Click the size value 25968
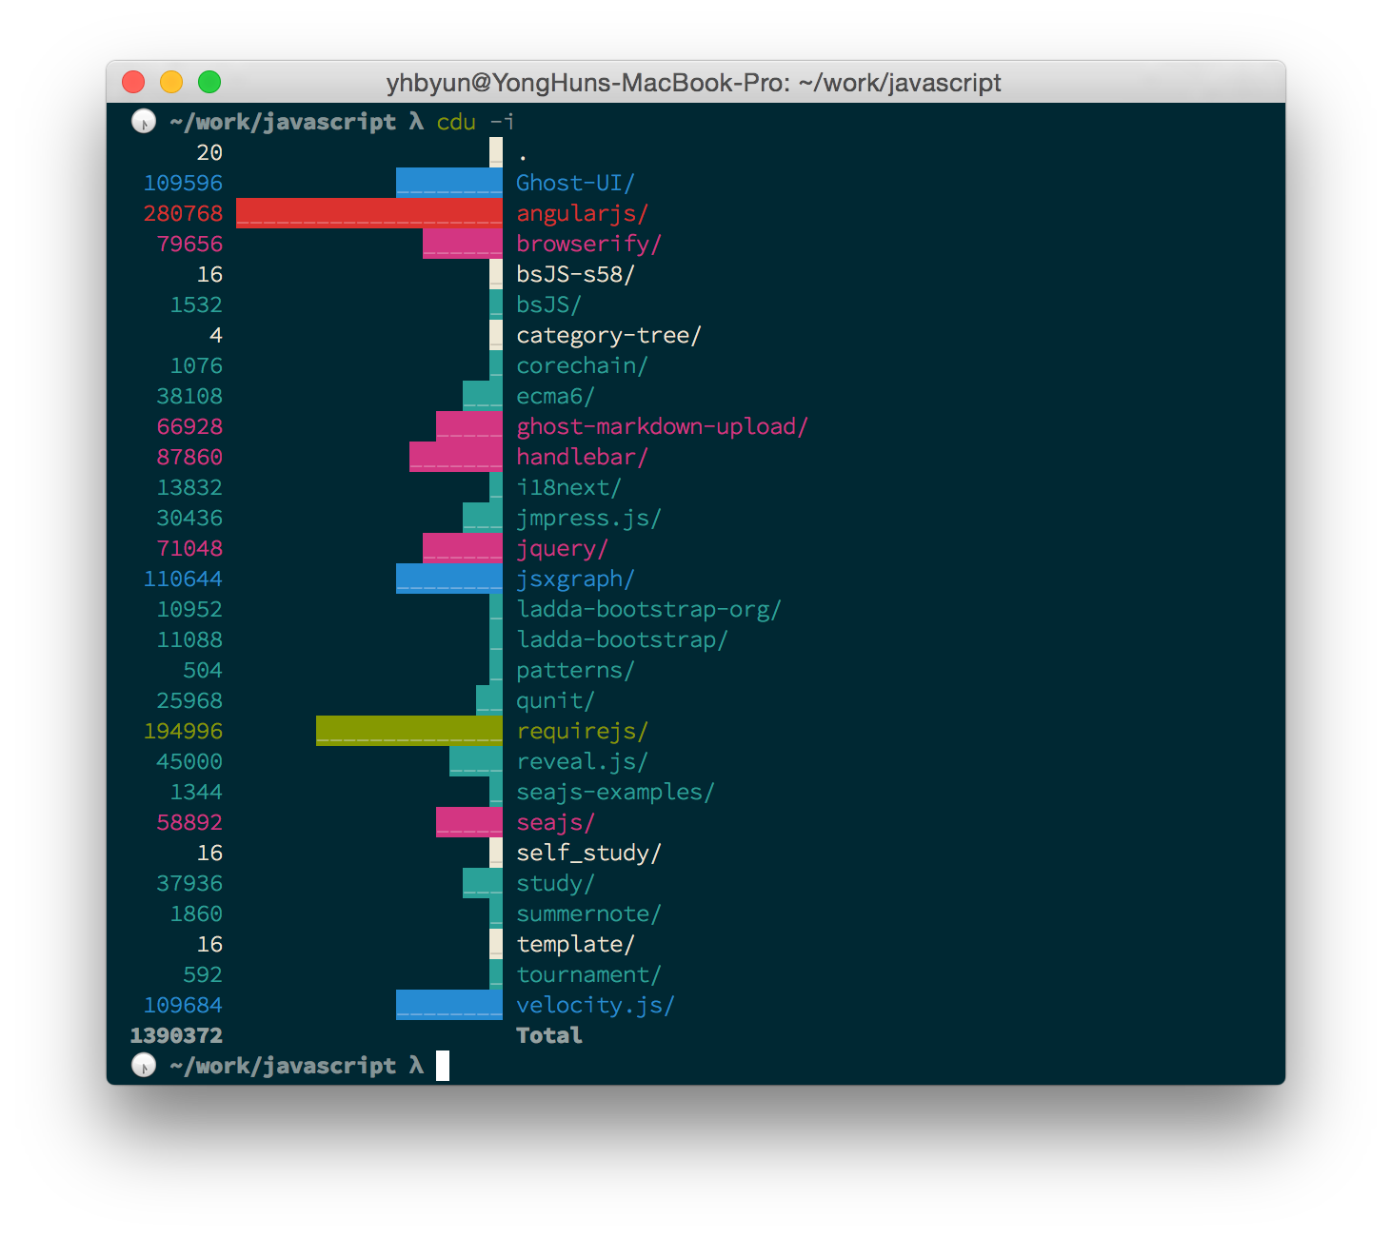 click(x=189, y=700)
